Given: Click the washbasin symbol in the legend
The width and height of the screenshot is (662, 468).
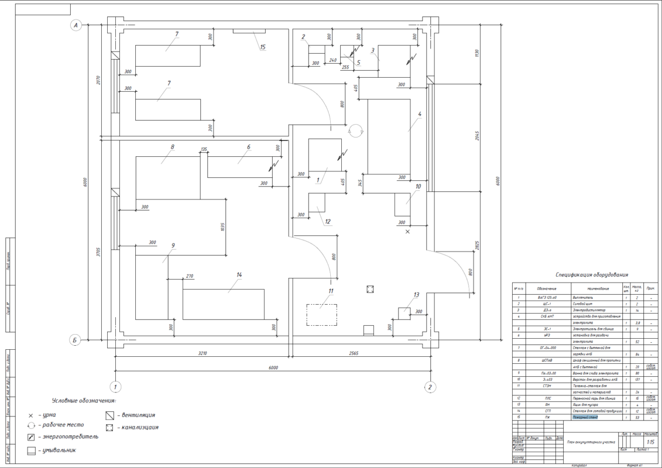Looking at the screenshot, I should click(x=31, y=451).
